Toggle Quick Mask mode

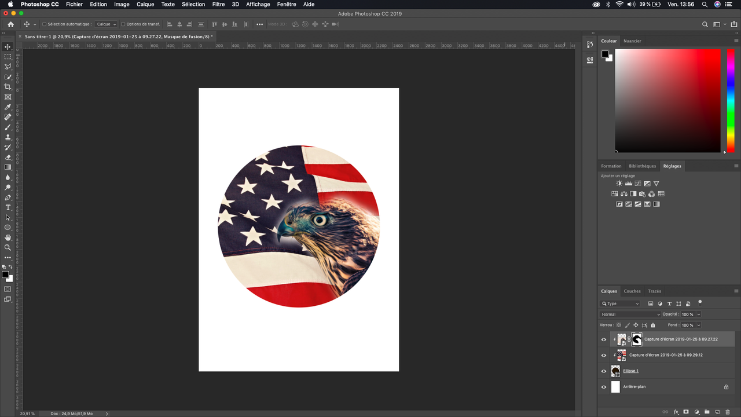8,289
